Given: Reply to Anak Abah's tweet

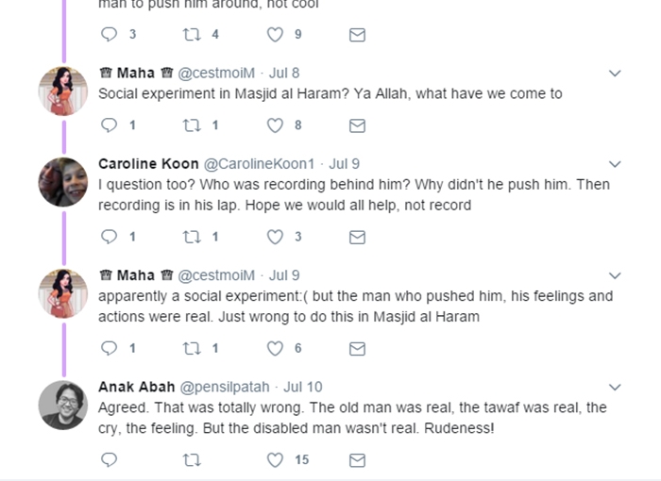Looking at the screenshot, I should click(x=110, y=460).
